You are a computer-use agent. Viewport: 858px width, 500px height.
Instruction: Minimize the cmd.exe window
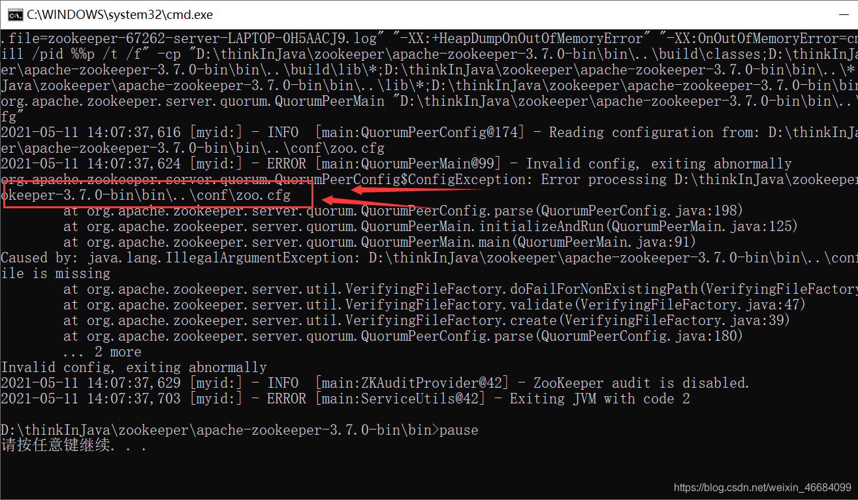pyautogui.click(x=845, y=14)
